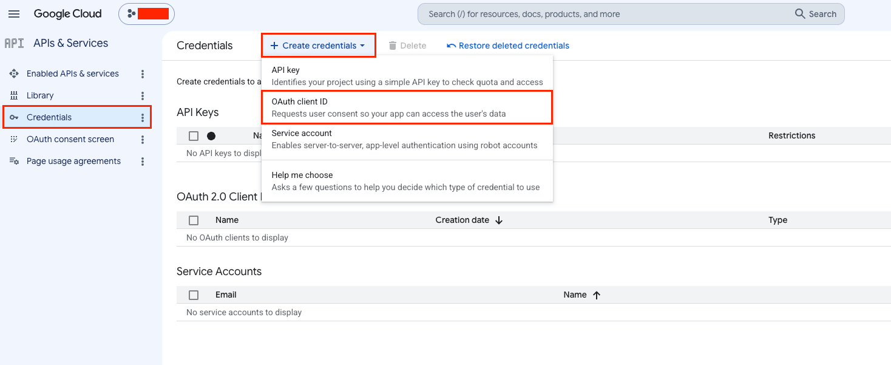Image resolution: width=891 pixels, height=365 pixels.
Task: Sort Service Accounts by Email column
Action: (226, 295)
